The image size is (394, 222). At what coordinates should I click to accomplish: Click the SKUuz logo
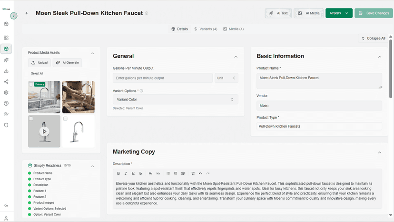[6, 9]
